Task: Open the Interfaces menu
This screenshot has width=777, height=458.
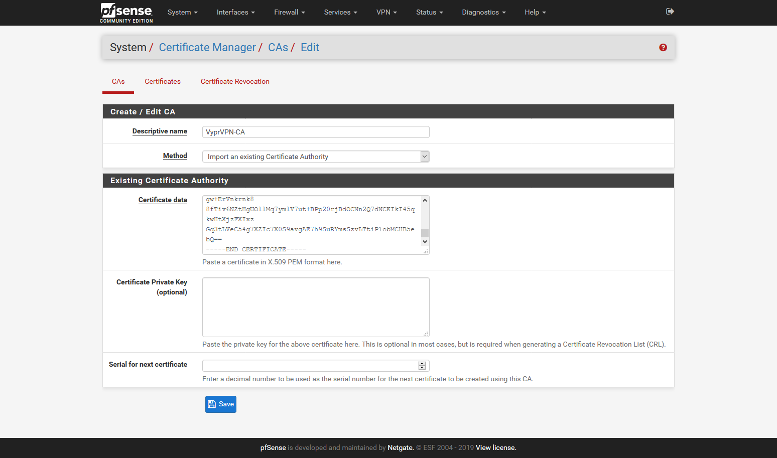Action: (x=236, y=12)
